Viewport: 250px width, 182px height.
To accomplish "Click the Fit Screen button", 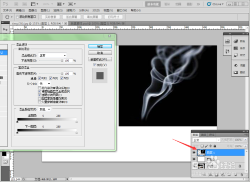I will coord(71,17).
